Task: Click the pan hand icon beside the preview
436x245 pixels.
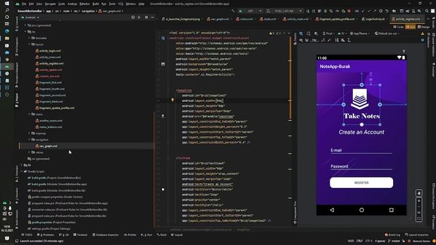Action: click(x=419, y=193)
